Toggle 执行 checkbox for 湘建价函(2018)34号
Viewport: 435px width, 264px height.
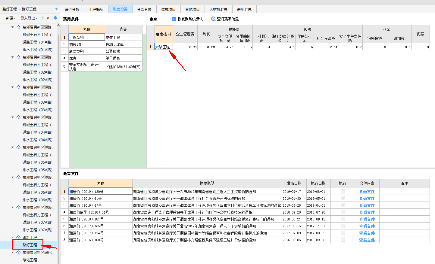(343, 212)
